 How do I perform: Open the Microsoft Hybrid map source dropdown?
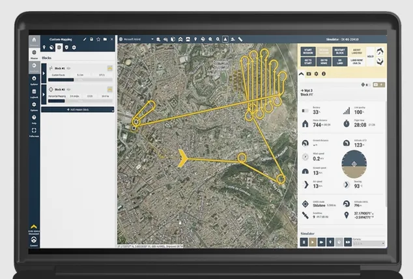[x=136, y=39]
